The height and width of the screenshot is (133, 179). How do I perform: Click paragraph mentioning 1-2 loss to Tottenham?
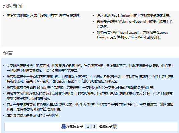(x=90, y=79)
